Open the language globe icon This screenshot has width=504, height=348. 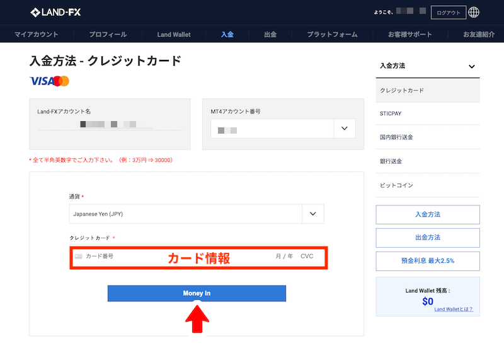[474, 12]
